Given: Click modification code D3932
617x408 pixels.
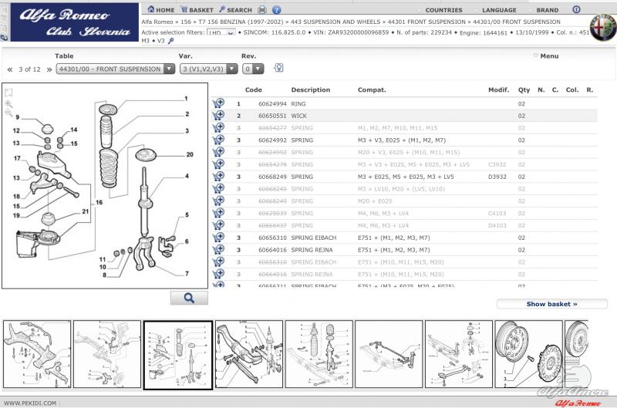Looking at the screenshot, I should pyautogui.click(x=497, y=177).
